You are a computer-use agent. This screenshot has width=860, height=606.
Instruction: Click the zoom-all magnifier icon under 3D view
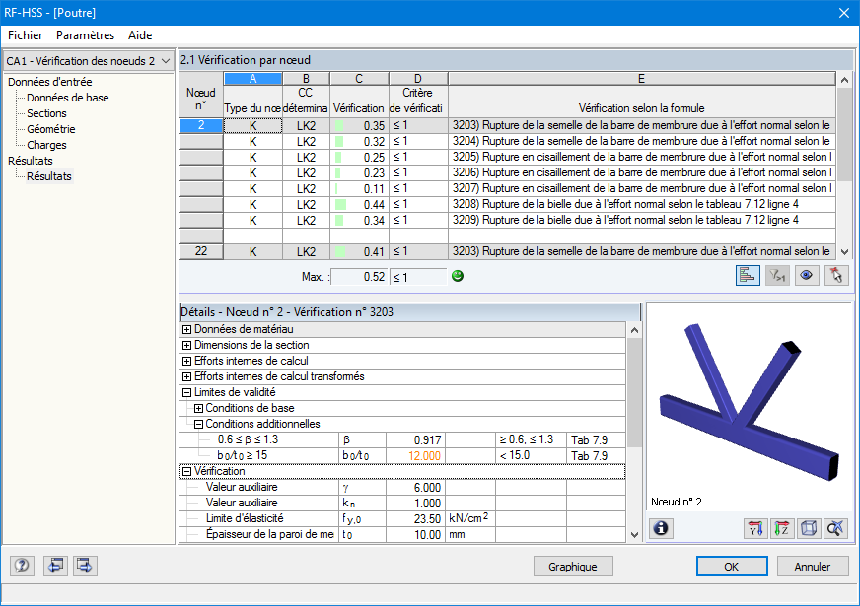[835, 528]
